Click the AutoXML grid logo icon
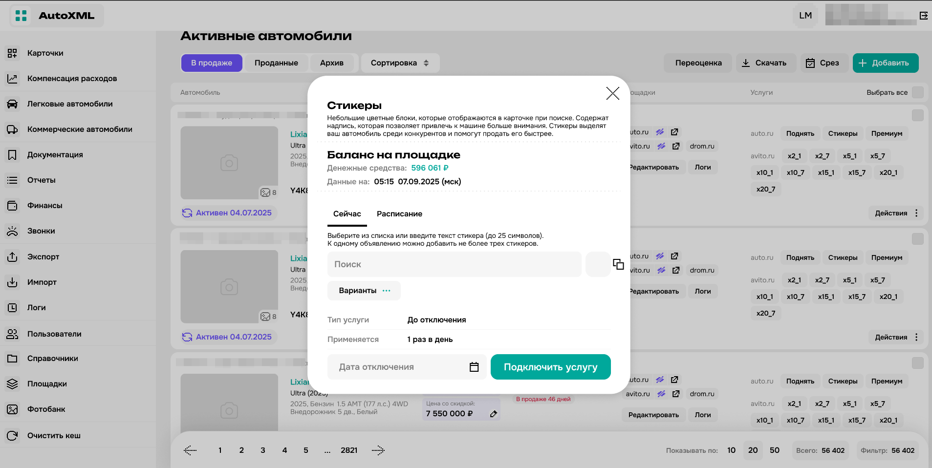The width and height of the screenshot is (932, 468). click(x=21, y=16)
